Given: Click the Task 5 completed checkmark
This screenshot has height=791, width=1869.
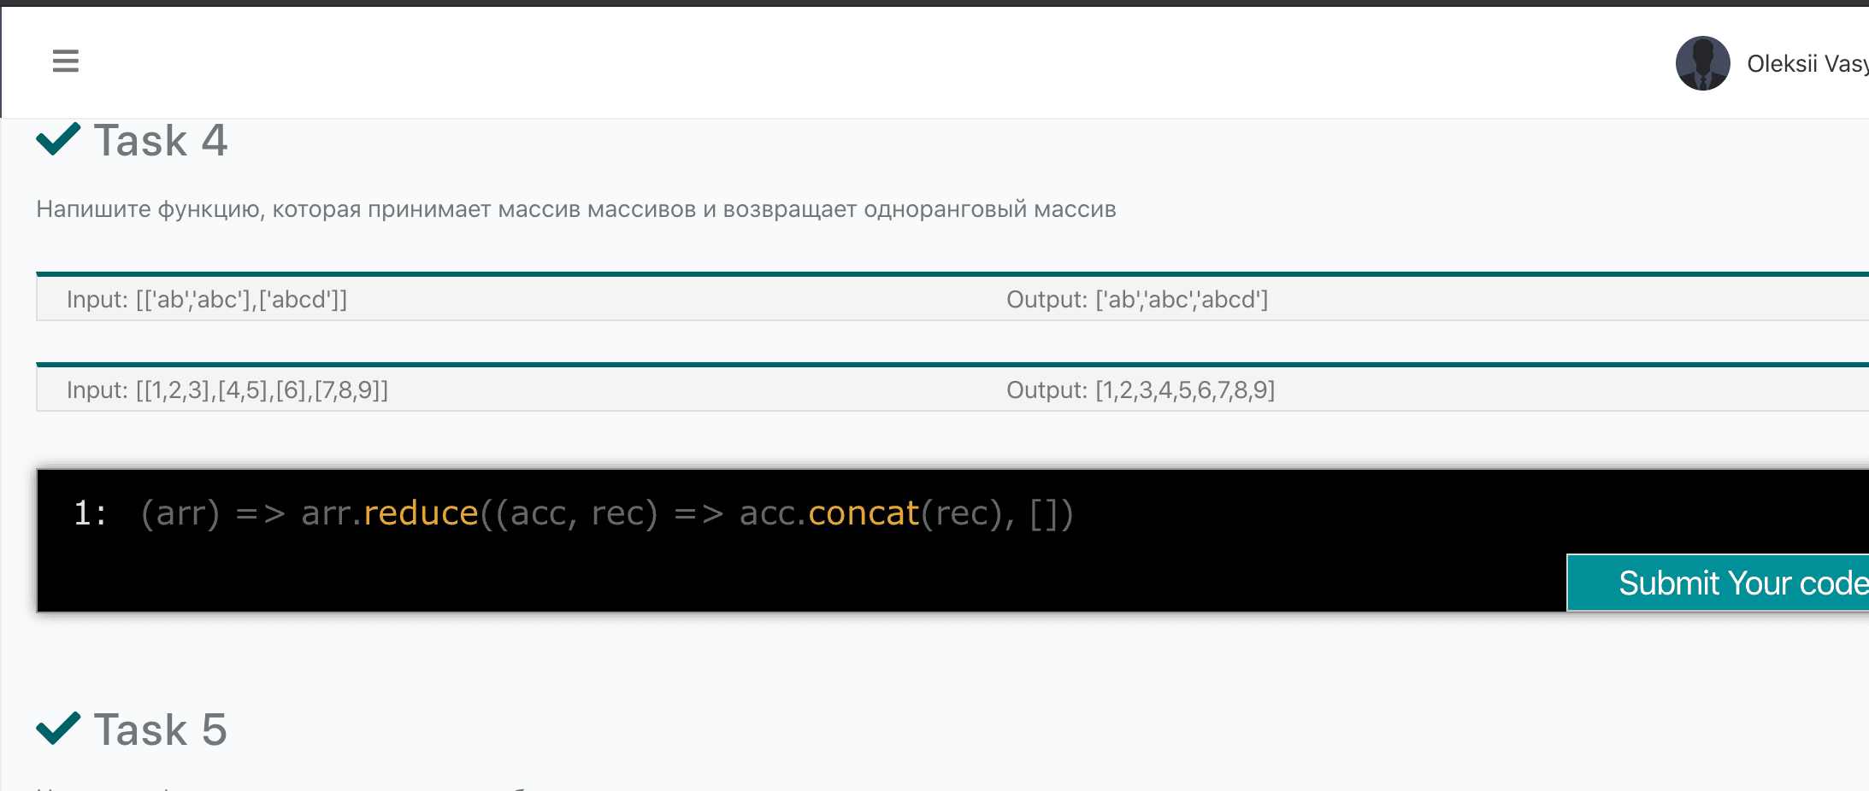Looking at the screenshot, I should point(58,729).
